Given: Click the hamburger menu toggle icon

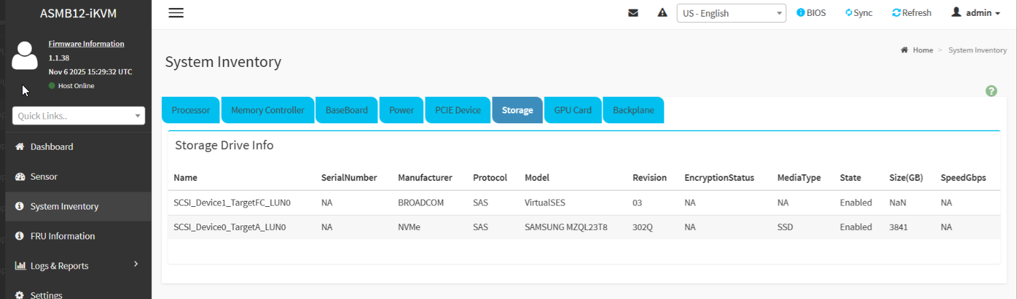Looking at the screenshot, I should [176, 13].
